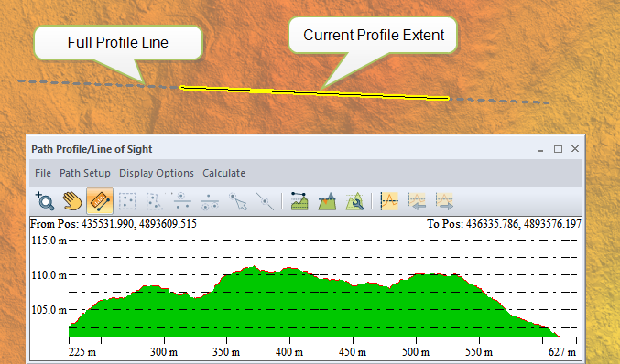Click the dotted rectangle select points tool
Image resolution: width=620 pixels, height=364 pixels.
(127, 201)
